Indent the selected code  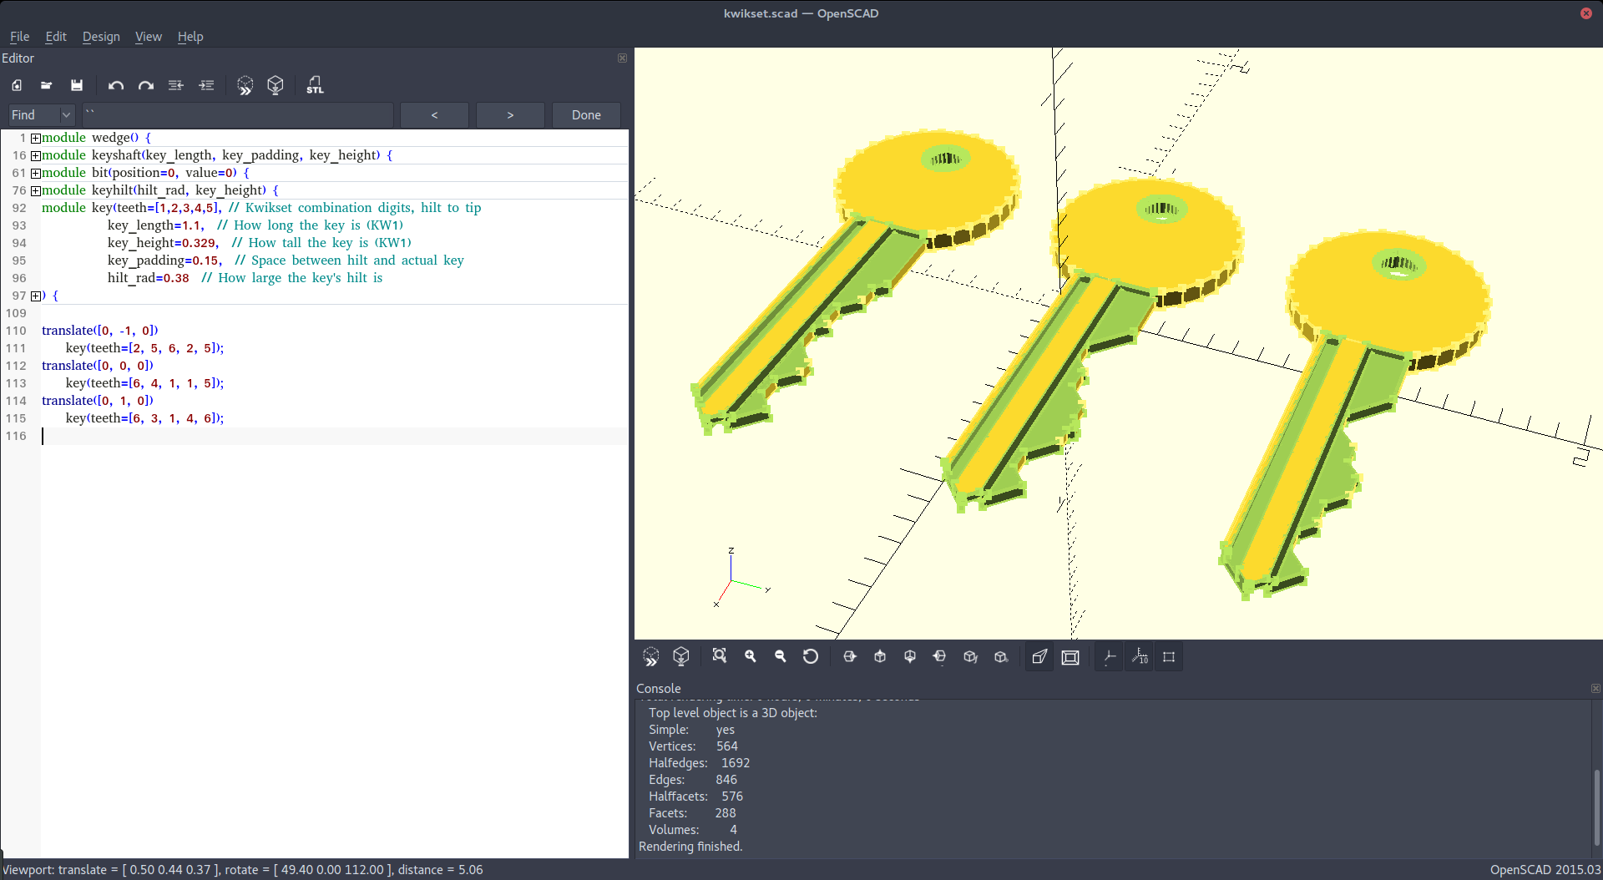[x=206, y=85]
